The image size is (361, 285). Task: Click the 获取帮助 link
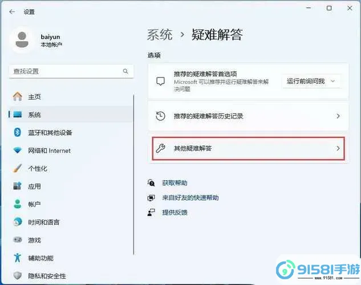(174, 183)
